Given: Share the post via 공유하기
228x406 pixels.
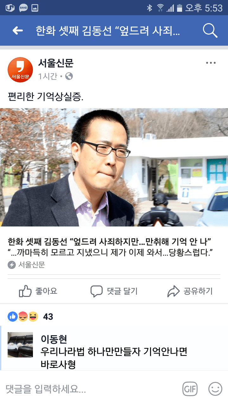Looking at the screenshot, I should 190,291.
